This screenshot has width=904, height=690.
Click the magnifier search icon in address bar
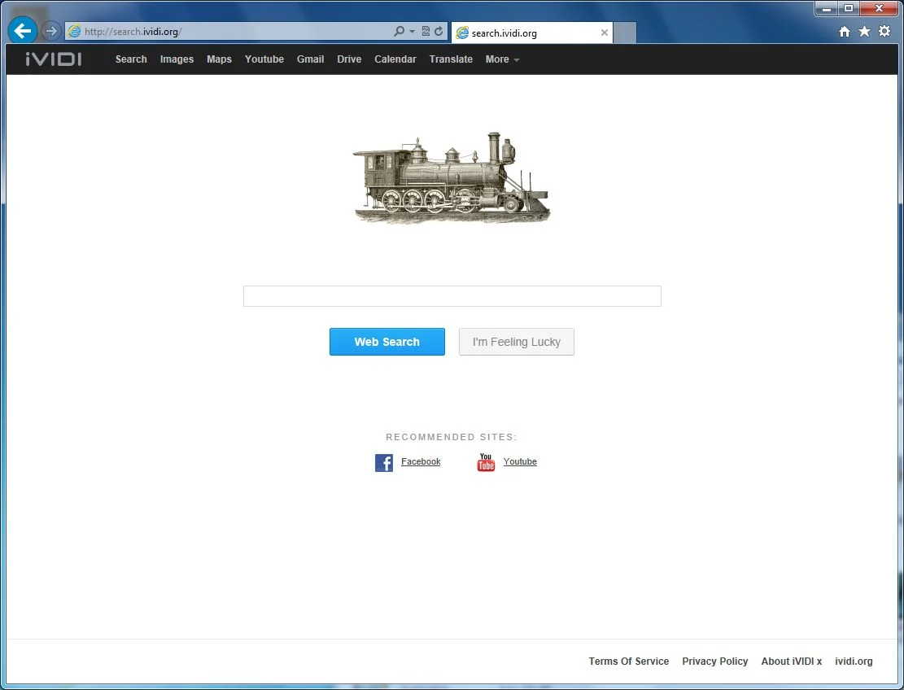[399, 31]
